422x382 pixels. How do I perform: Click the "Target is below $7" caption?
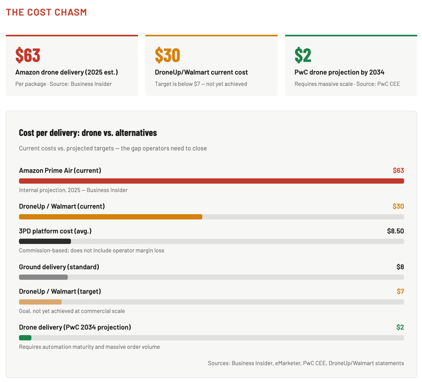coord(201,84)
